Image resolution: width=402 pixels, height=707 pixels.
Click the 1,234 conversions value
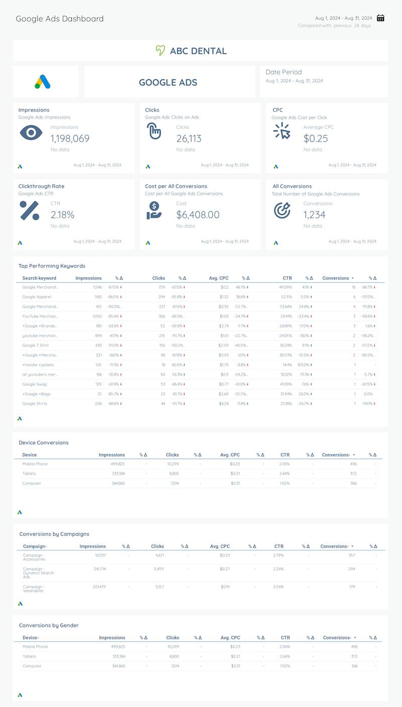click(315, 215)
